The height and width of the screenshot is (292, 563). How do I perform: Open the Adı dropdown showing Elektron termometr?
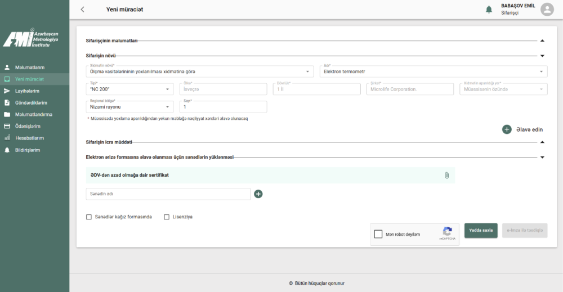click(x=434, y=71)
